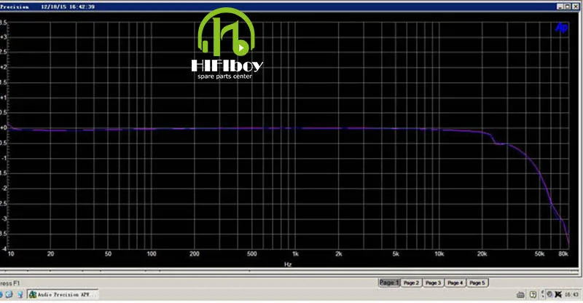Open the taskbar clock showing 16:43
Viewport: 583px width, 303px height.
[571, 294]
